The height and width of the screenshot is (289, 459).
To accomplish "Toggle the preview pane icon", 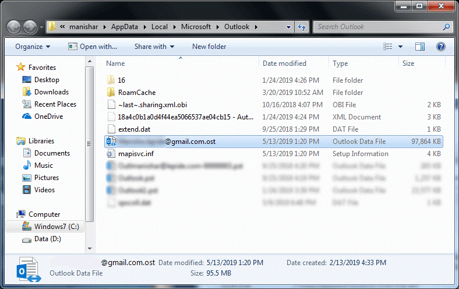I will [420, 47].
